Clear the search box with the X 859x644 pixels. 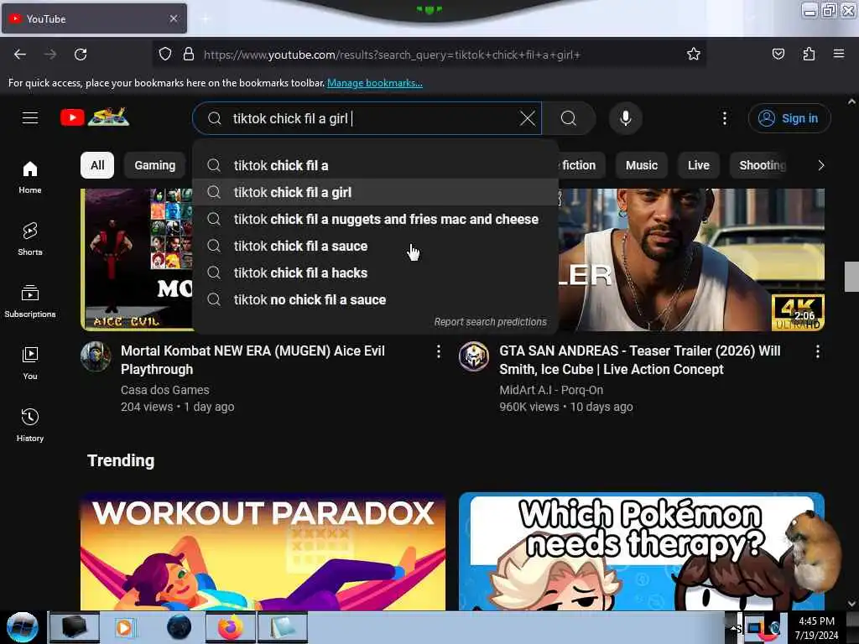[x=527, y=118]
